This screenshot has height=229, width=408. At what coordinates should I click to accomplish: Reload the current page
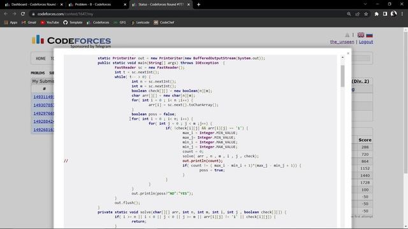pyautogui.click(x=23, y=14)
